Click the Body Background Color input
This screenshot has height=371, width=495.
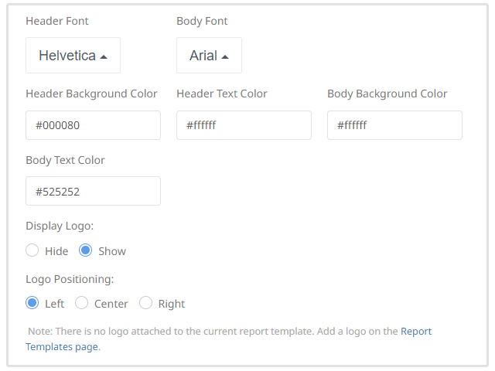(394, 125)
